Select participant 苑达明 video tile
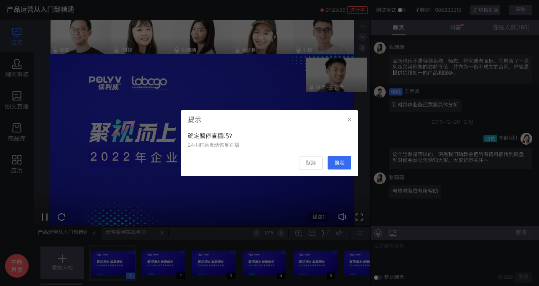Screen dimensions: 539x286 coord(263,37)
